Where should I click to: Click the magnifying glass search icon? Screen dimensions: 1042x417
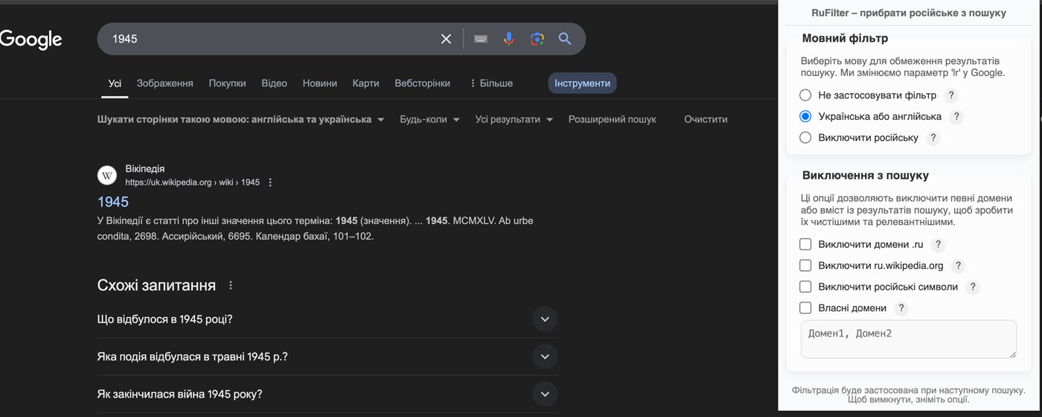565,39
